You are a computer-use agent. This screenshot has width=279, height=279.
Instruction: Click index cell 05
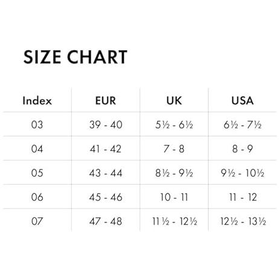click(x=37, y=173)
